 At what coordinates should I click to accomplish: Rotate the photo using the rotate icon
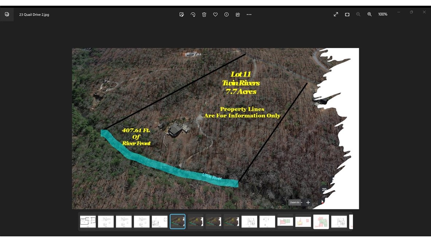tap(193, 15)
